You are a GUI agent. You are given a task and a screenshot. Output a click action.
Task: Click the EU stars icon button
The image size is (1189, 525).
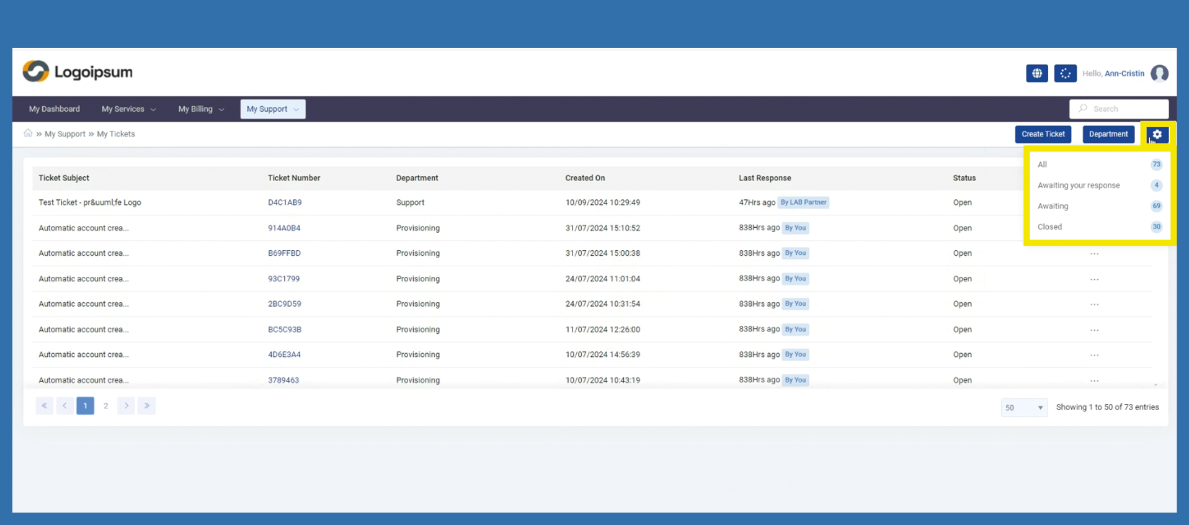tap(1065, 73)
